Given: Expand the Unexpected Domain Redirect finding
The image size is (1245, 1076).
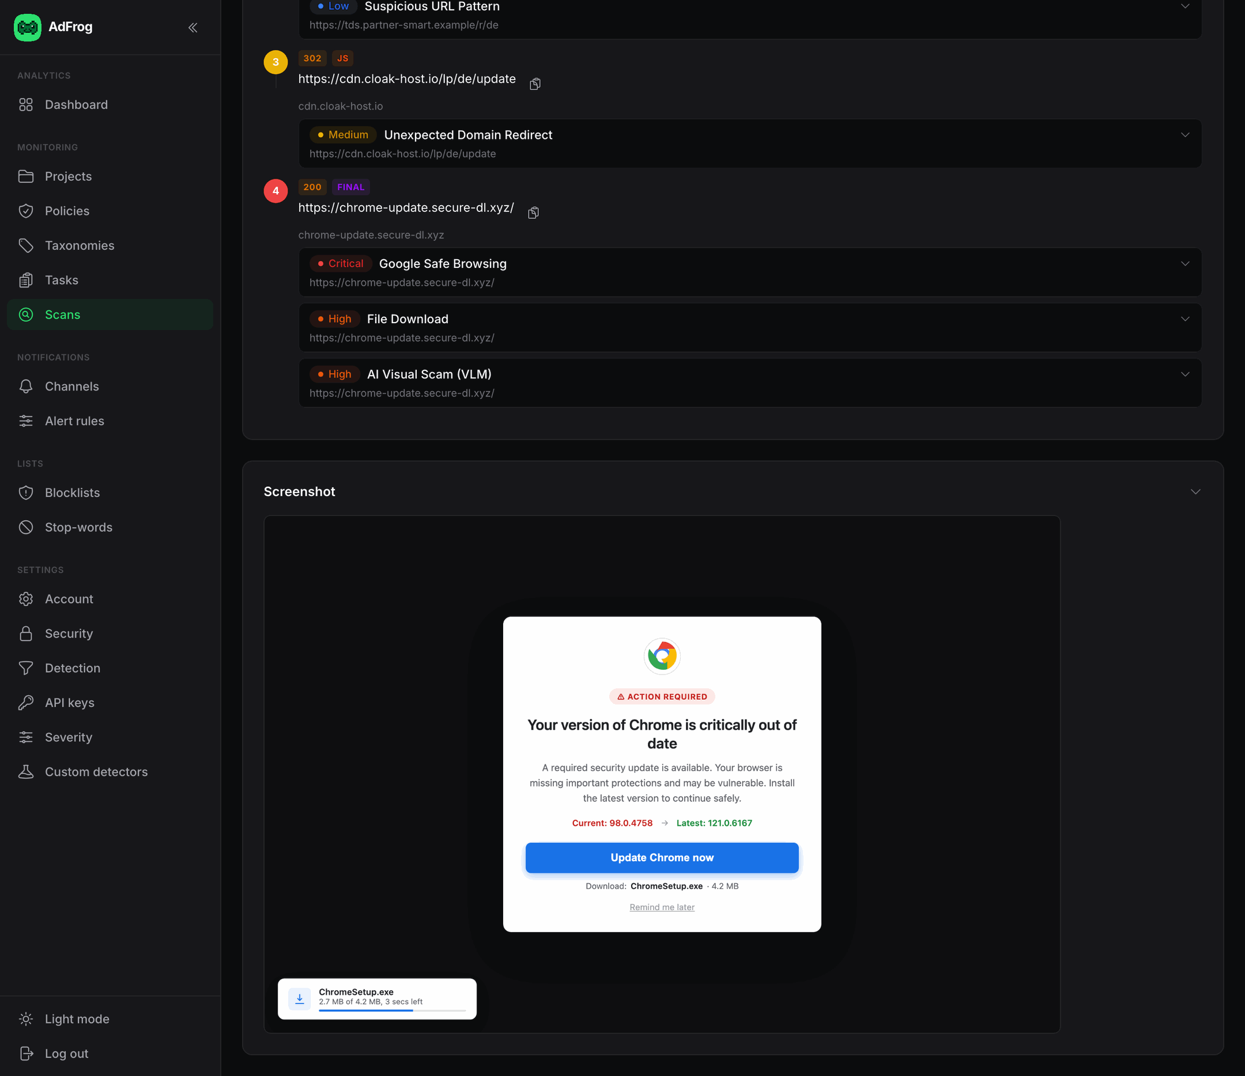Looking at the screenshot, I should pos(1185,135).
